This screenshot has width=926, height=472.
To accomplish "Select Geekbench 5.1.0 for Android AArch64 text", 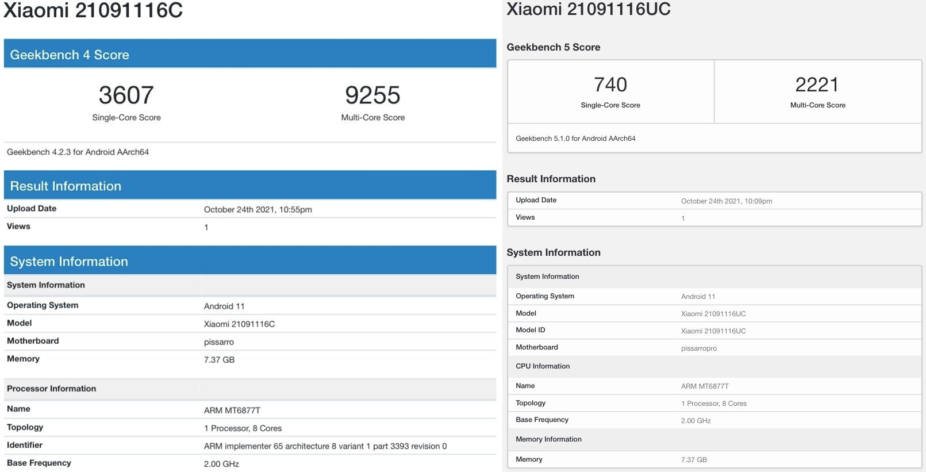I will click(575, 139).
